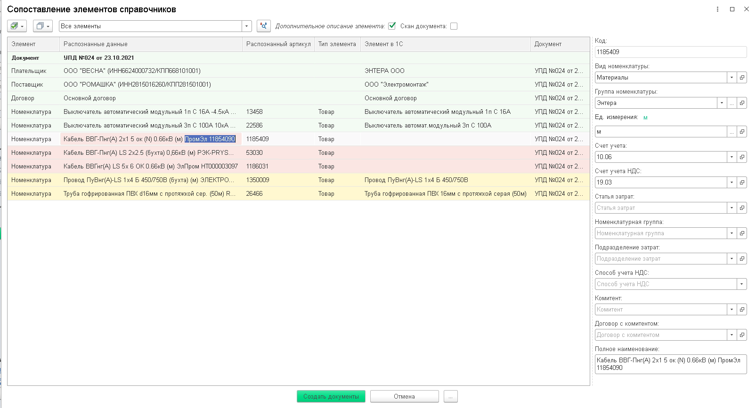This screenshot has width=756, height=408.
Task: Open Подразделение затрат with its open icon
Action: pyautogui.click(x=742, y=258)
